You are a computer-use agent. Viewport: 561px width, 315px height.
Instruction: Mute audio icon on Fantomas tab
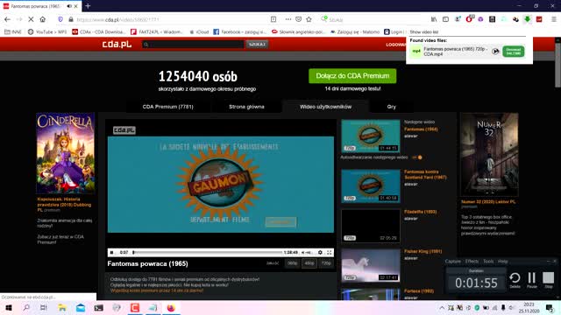(x=69, y=6)
